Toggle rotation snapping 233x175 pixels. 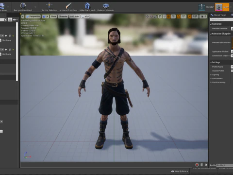[179, 17]
